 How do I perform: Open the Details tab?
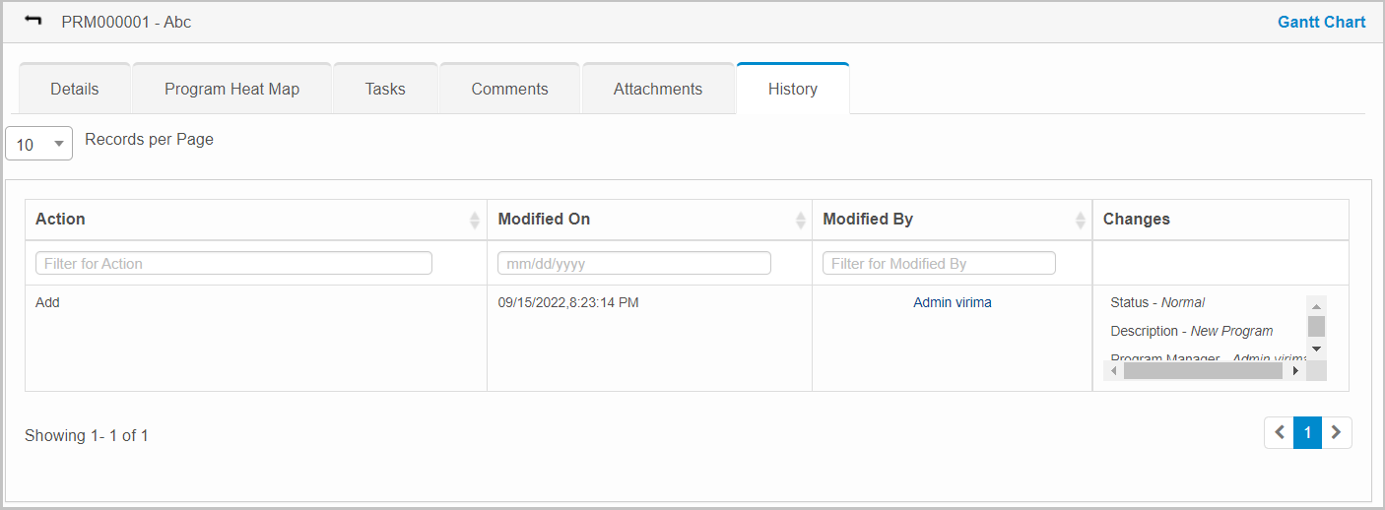(75, 89)
